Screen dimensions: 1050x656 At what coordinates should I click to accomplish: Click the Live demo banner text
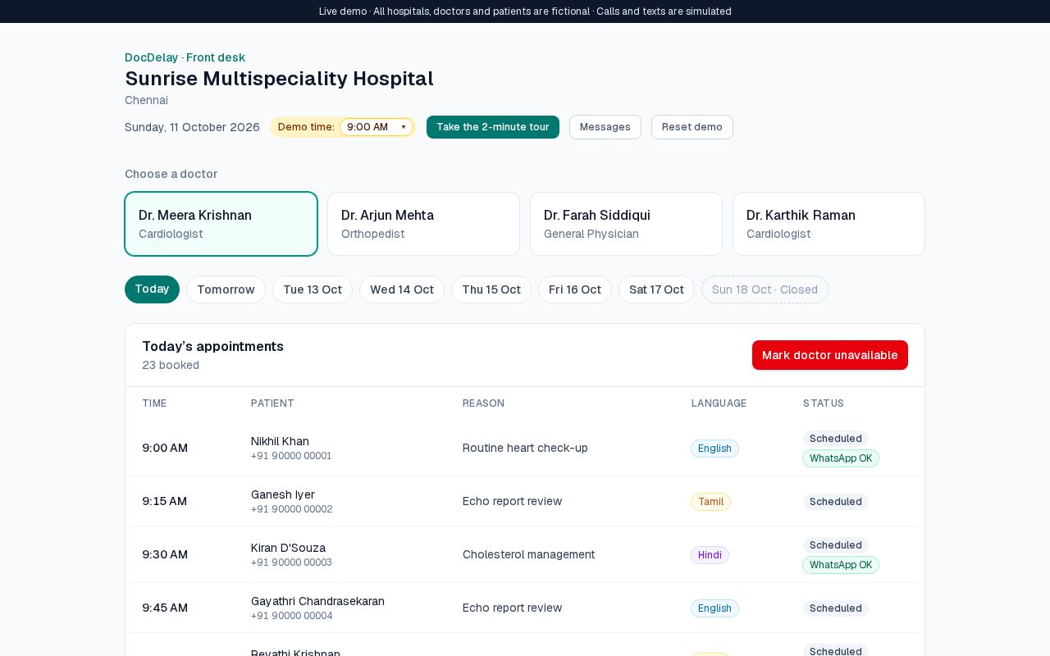click(x=525, y=11)
